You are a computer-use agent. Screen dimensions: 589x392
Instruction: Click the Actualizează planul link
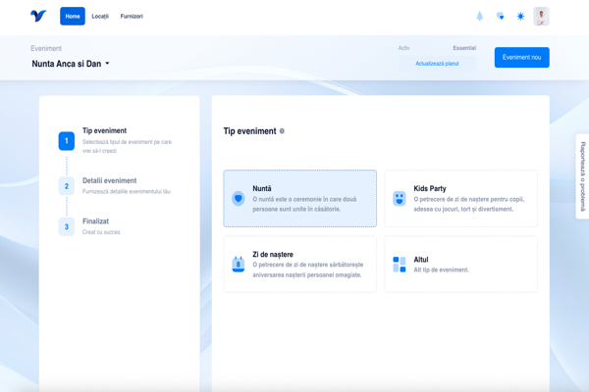437,64
